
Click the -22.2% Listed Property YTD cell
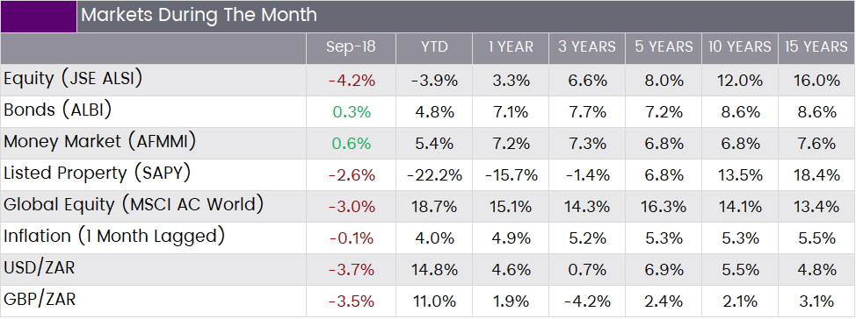coord(434,175)
